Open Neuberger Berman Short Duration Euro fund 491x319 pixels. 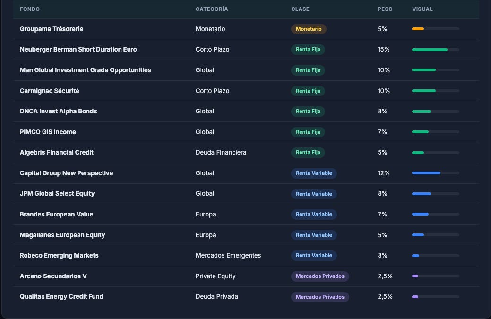click(x=78, y=49)
